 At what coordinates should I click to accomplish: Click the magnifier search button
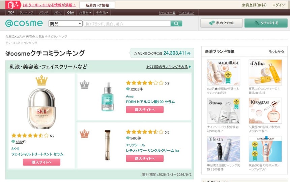(x=176, y=24)
